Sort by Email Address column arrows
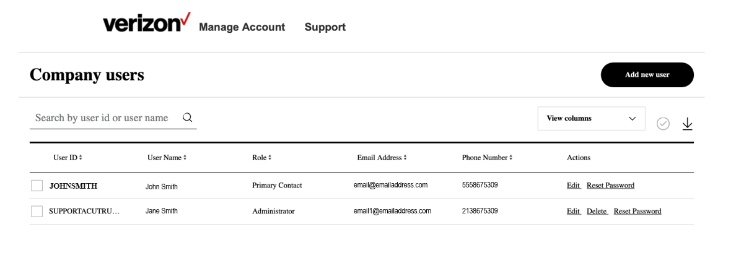736x253 pixels. click(405, 158)
